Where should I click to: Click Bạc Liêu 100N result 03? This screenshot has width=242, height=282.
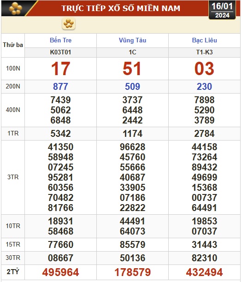[x=204, y=69]
